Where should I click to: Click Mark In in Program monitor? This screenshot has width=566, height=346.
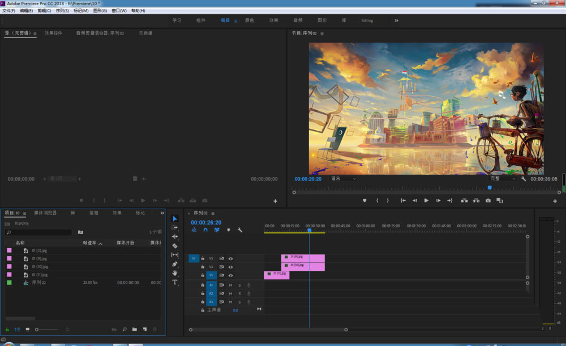(377, 200)
